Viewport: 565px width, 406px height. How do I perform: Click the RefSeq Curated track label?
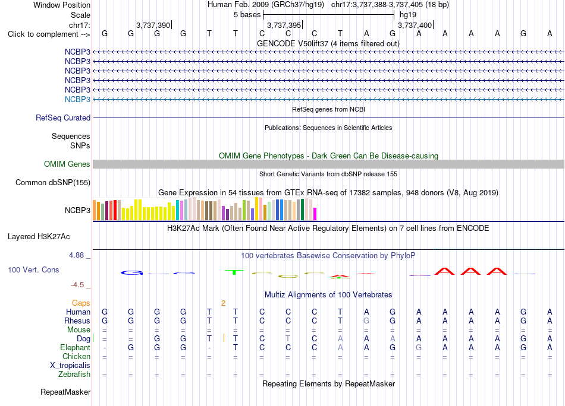(x=63, y=118)
